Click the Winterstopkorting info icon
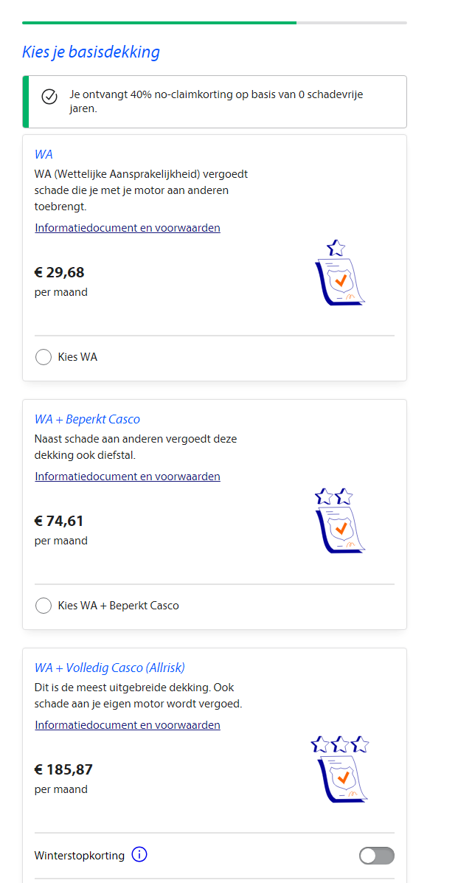 139,855
